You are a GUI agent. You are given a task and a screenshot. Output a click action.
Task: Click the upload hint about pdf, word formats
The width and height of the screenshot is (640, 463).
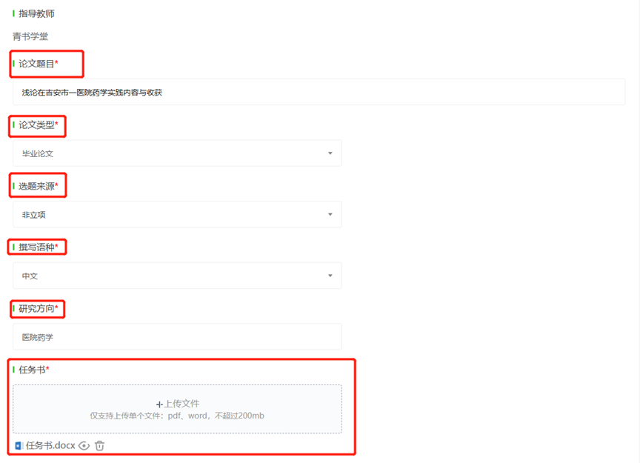coord(177,416)
